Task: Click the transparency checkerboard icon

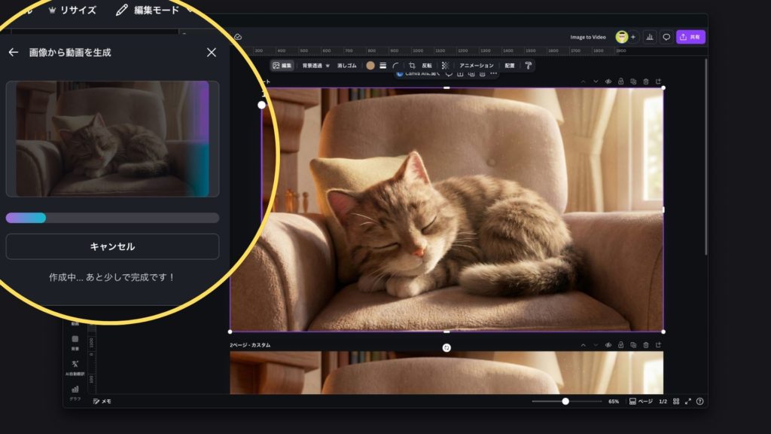Action: 445,66
